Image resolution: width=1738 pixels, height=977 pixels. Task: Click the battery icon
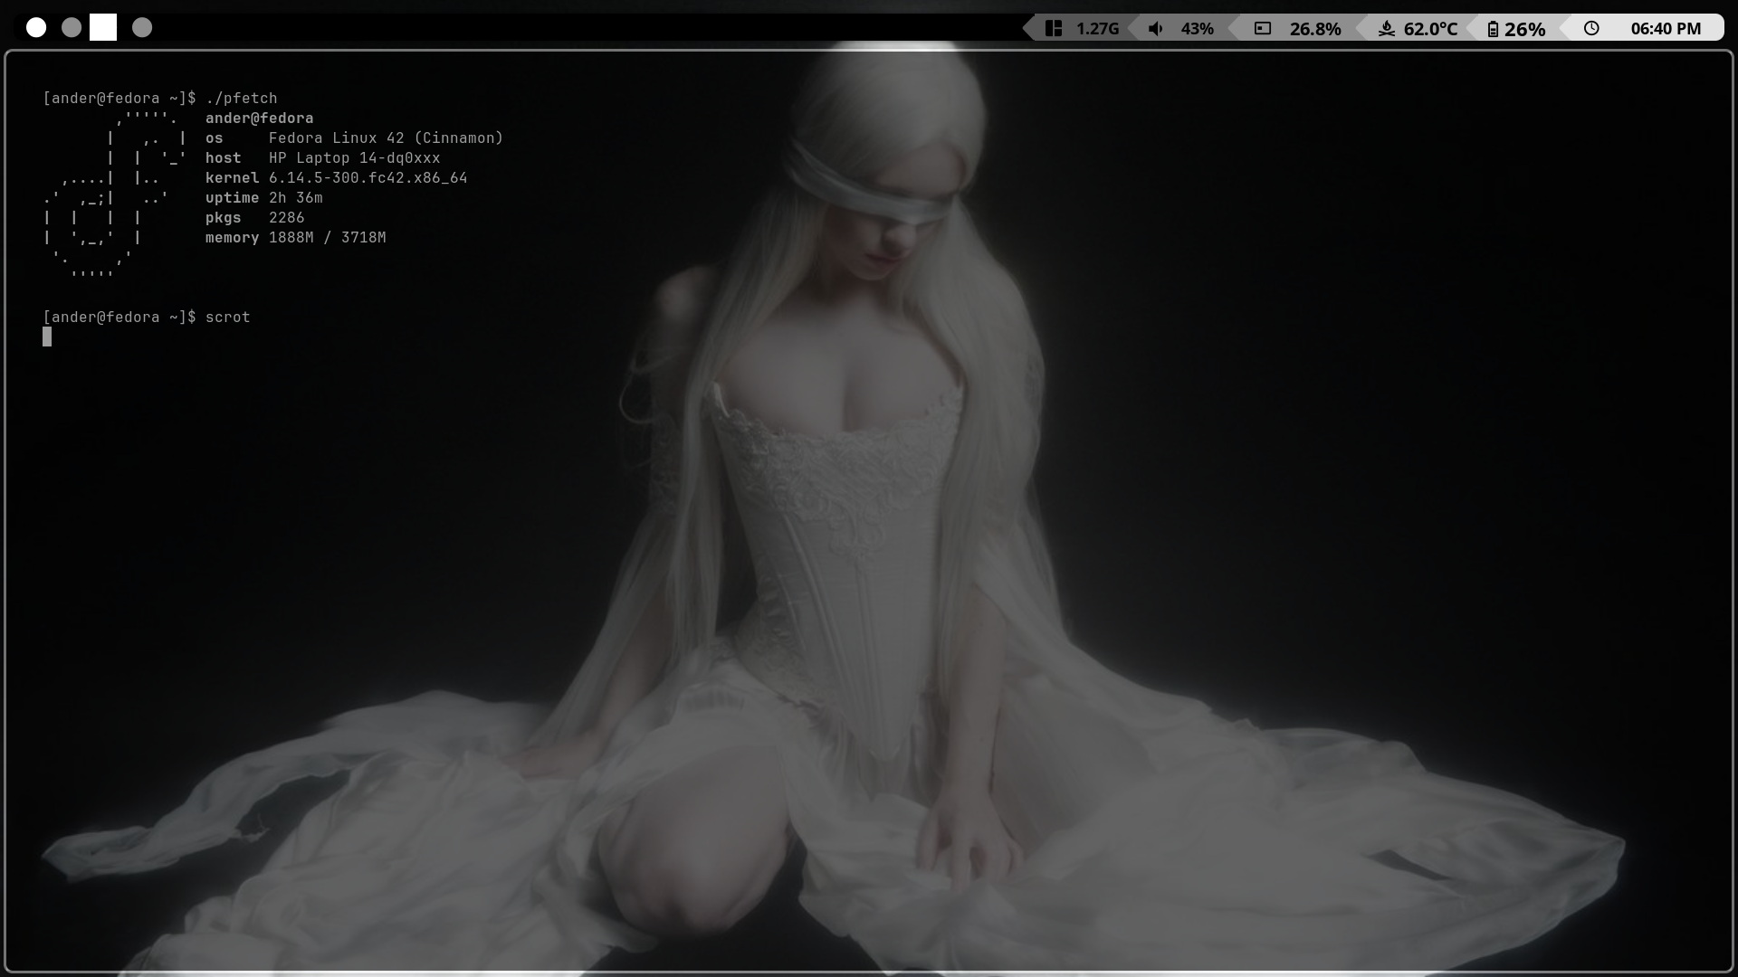(1493, 29)
